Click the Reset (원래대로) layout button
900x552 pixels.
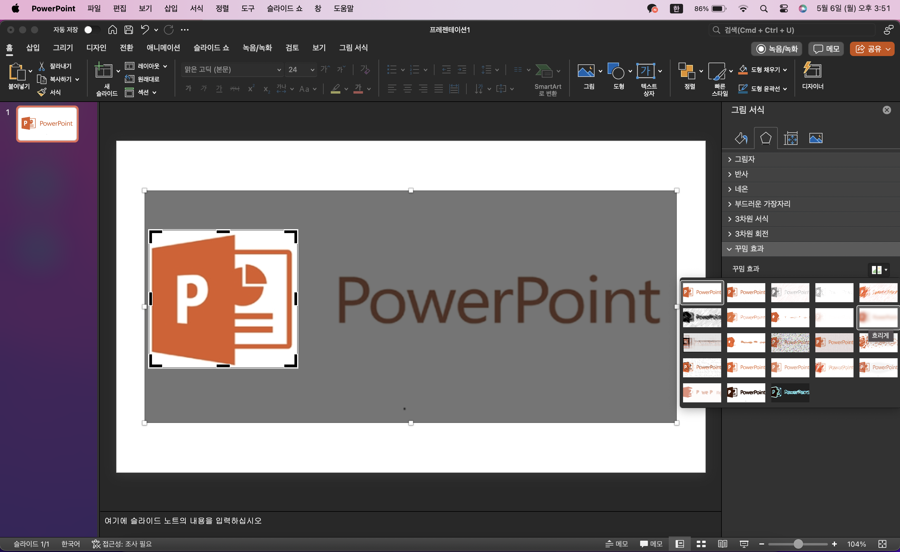tap(142, 79)
